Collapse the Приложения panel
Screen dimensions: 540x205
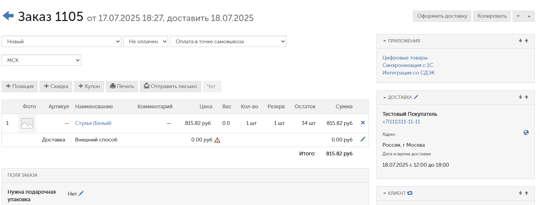click(x=385, y=41)
